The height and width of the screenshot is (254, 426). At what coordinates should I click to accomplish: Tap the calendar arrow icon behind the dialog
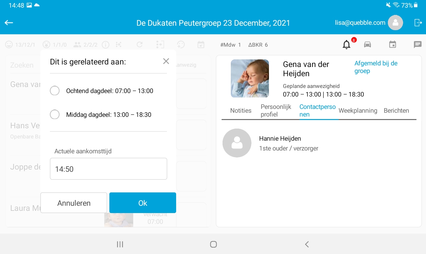201,45
